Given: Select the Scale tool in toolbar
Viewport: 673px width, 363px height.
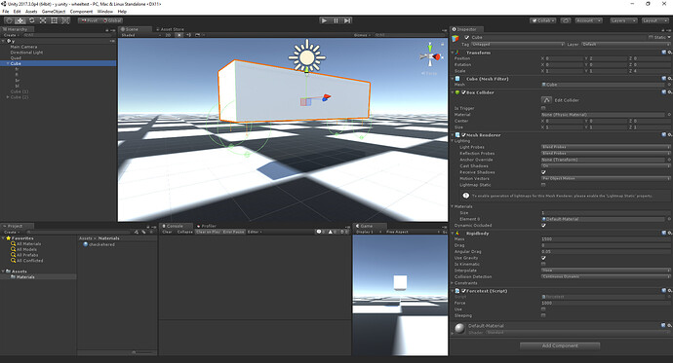Looking at the screenshot, I should tap(43, 20).
